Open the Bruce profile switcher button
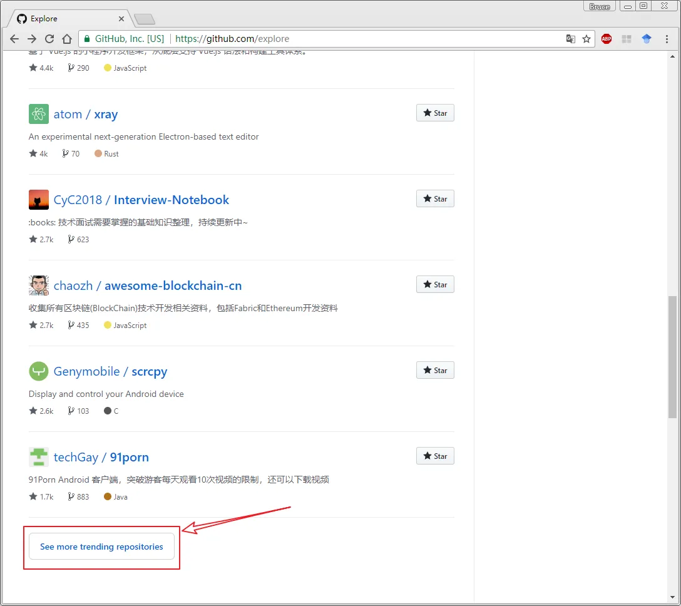Viewport: 681px width, 606px height. click(x=600, y=6)
